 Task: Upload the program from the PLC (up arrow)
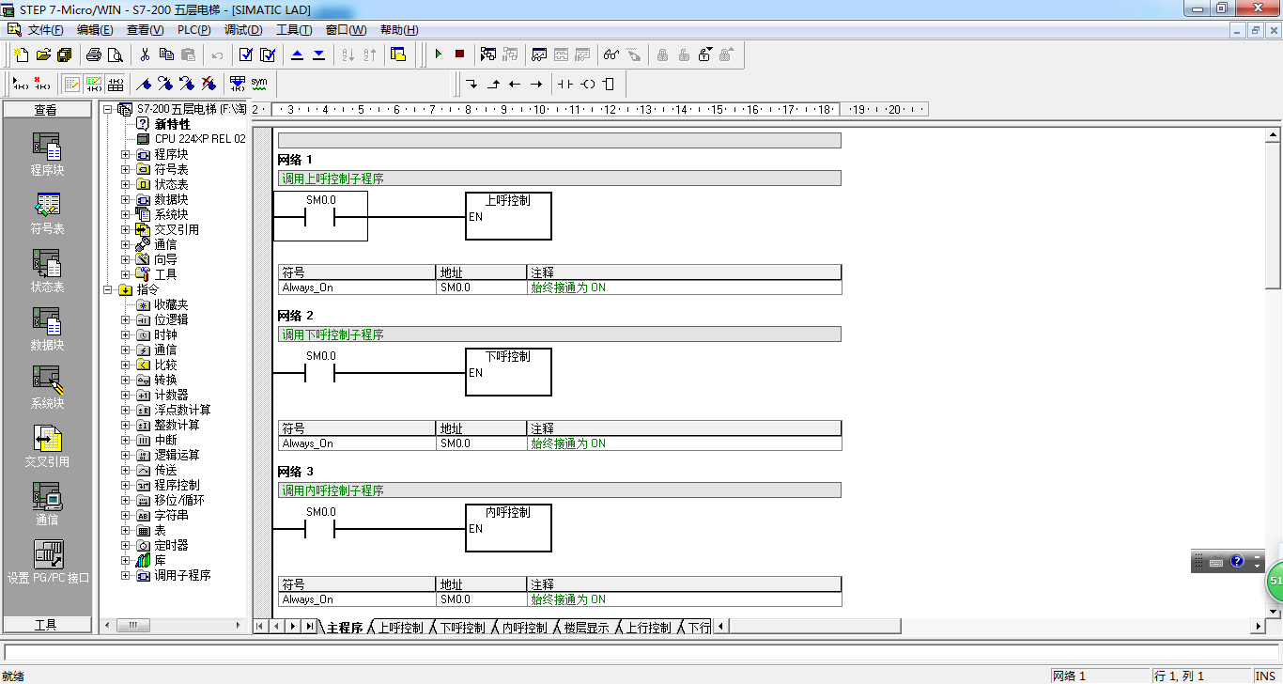298,54
